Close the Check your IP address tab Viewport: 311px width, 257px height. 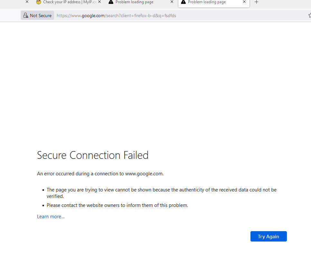[x=99, y=2]
